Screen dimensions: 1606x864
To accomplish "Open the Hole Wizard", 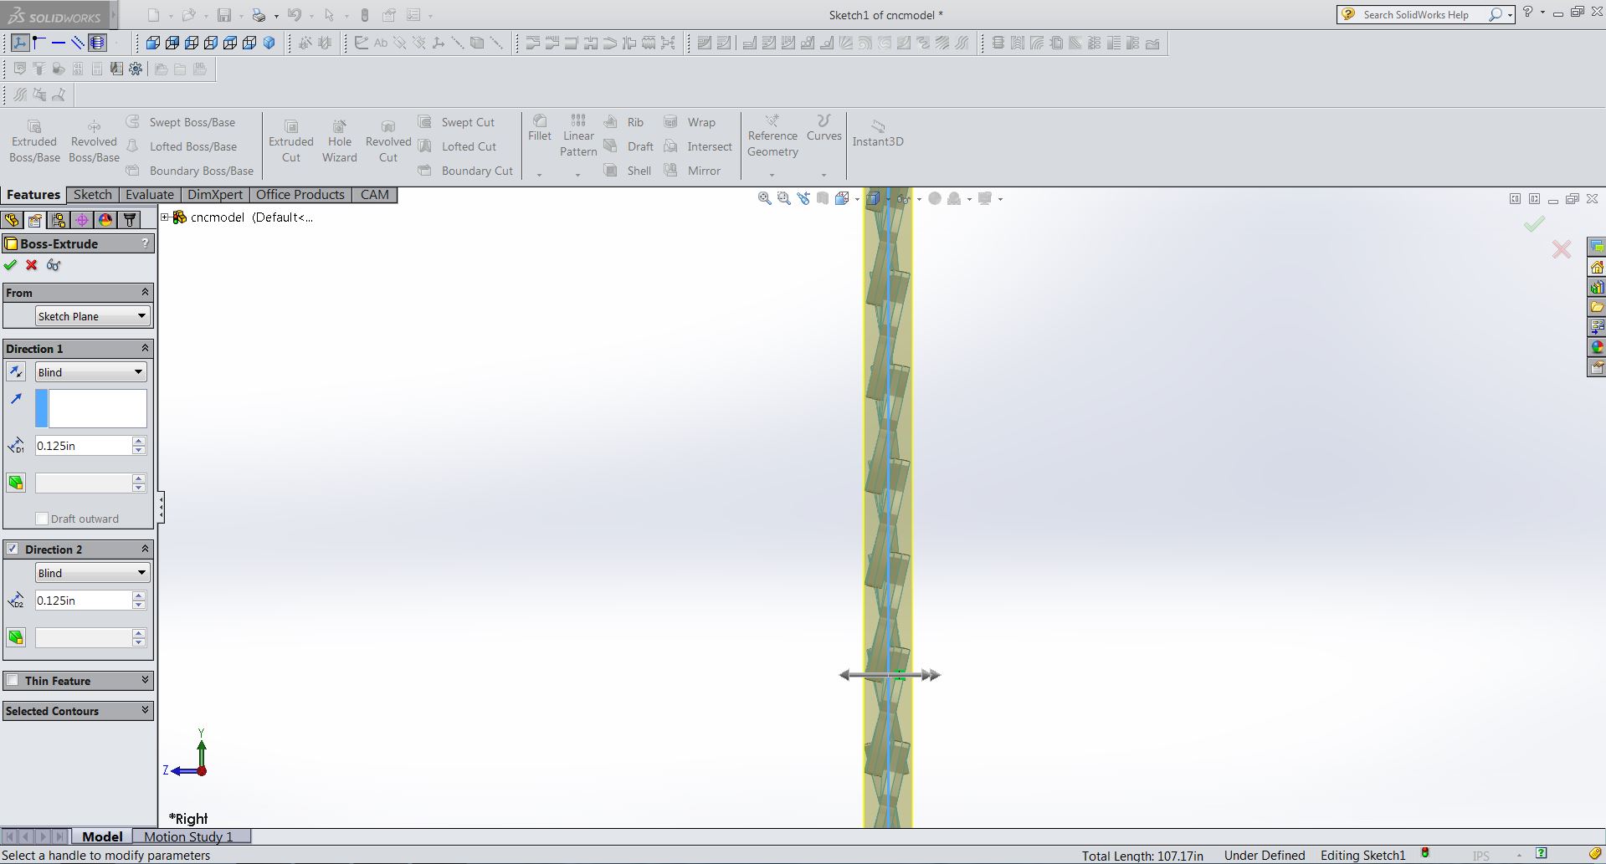I will tap(339, 140).
